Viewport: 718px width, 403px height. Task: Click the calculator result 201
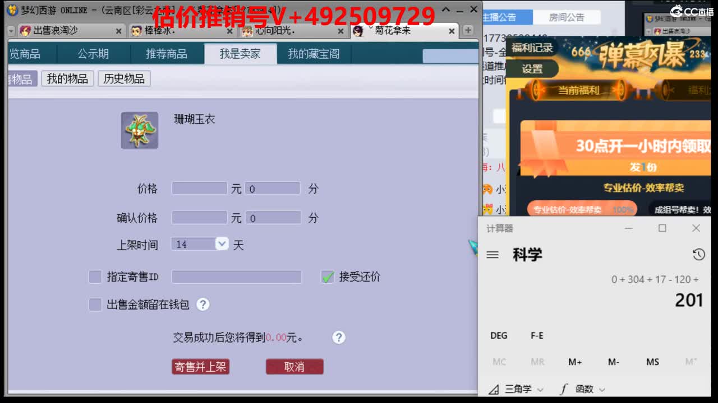(x=689, y=301)
